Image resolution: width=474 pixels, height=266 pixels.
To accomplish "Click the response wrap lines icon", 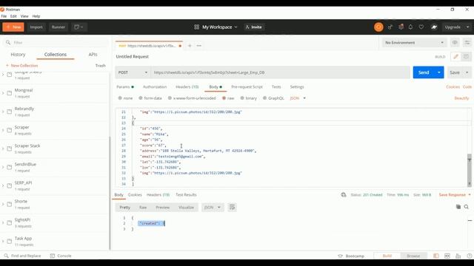I will click(232, 207).
